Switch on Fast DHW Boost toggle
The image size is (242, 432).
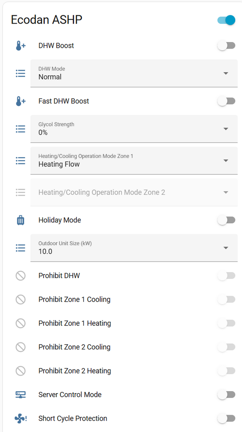click(x=226, y=101)
